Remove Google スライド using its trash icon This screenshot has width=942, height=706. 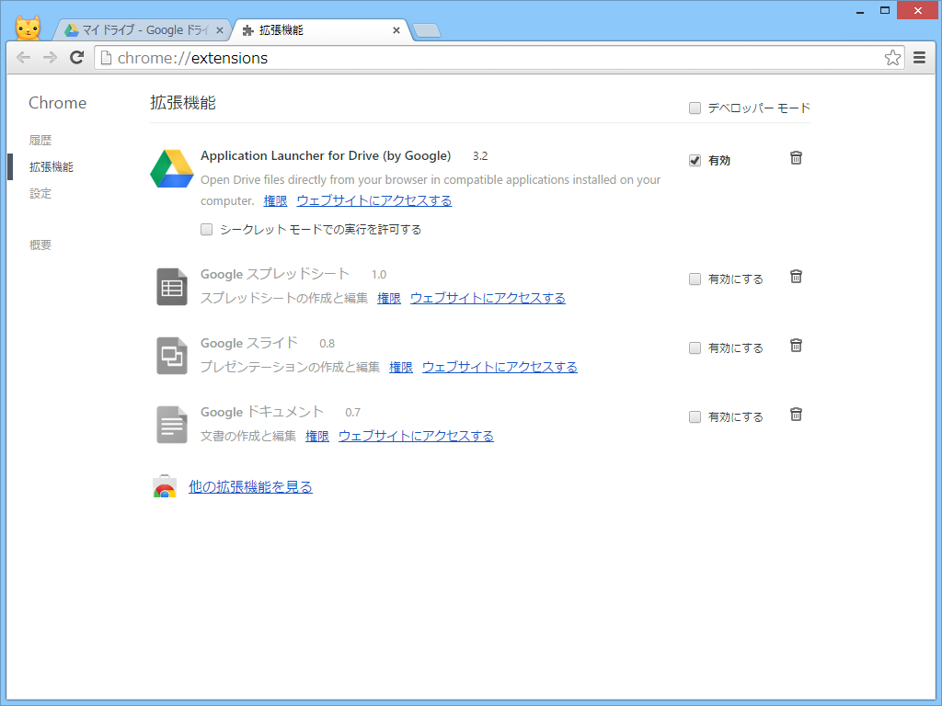[796, 346]
